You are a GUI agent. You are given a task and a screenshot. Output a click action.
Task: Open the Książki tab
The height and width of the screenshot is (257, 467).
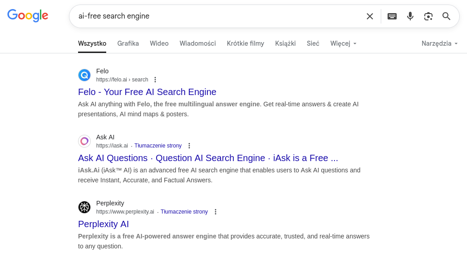point(285,43)
